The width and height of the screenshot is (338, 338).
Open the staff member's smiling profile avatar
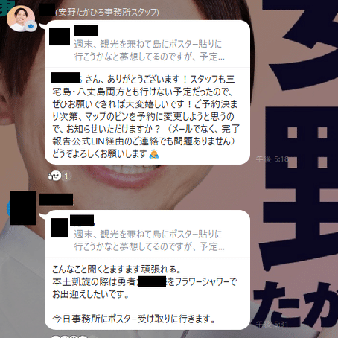(x=21, y=19)
